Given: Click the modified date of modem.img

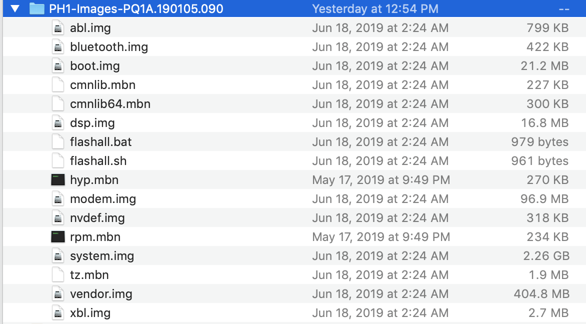Looking at the screenshot, I should (x=380, y=199).
